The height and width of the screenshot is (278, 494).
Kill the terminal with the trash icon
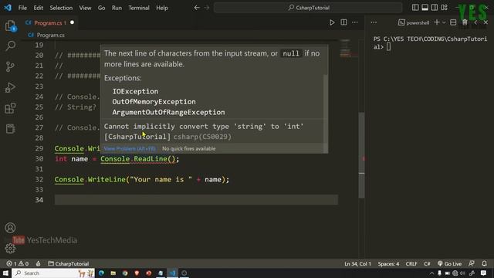pos(465,22)
